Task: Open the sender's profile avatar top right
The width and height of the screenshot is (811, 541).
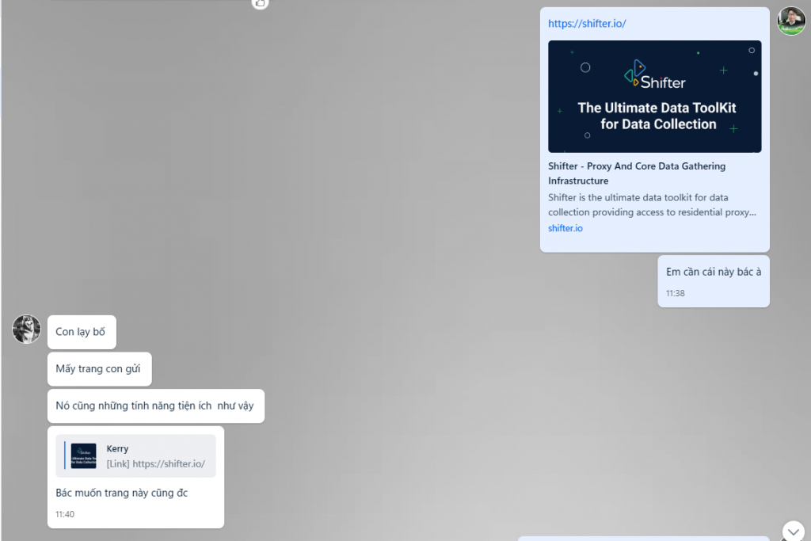Action: point(791,21)
